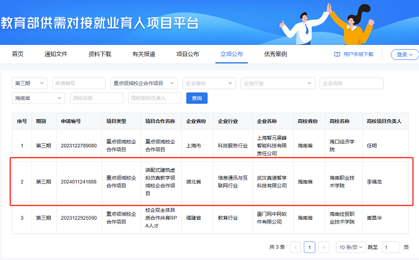
Task: Click the 企业名称 search input field
Action: (351, 83)
